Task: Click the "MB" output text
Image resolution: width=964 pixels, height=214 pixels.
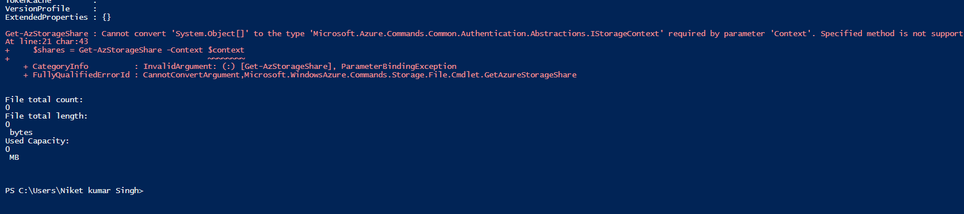Action: point(14,158)
